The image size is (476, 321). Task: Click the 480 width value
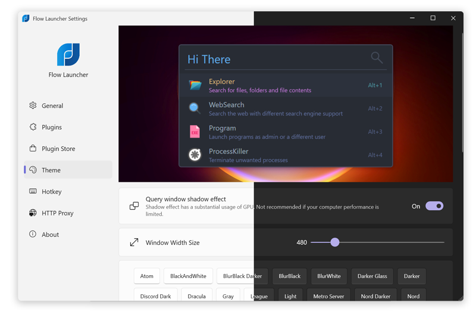tap(302, 242)
